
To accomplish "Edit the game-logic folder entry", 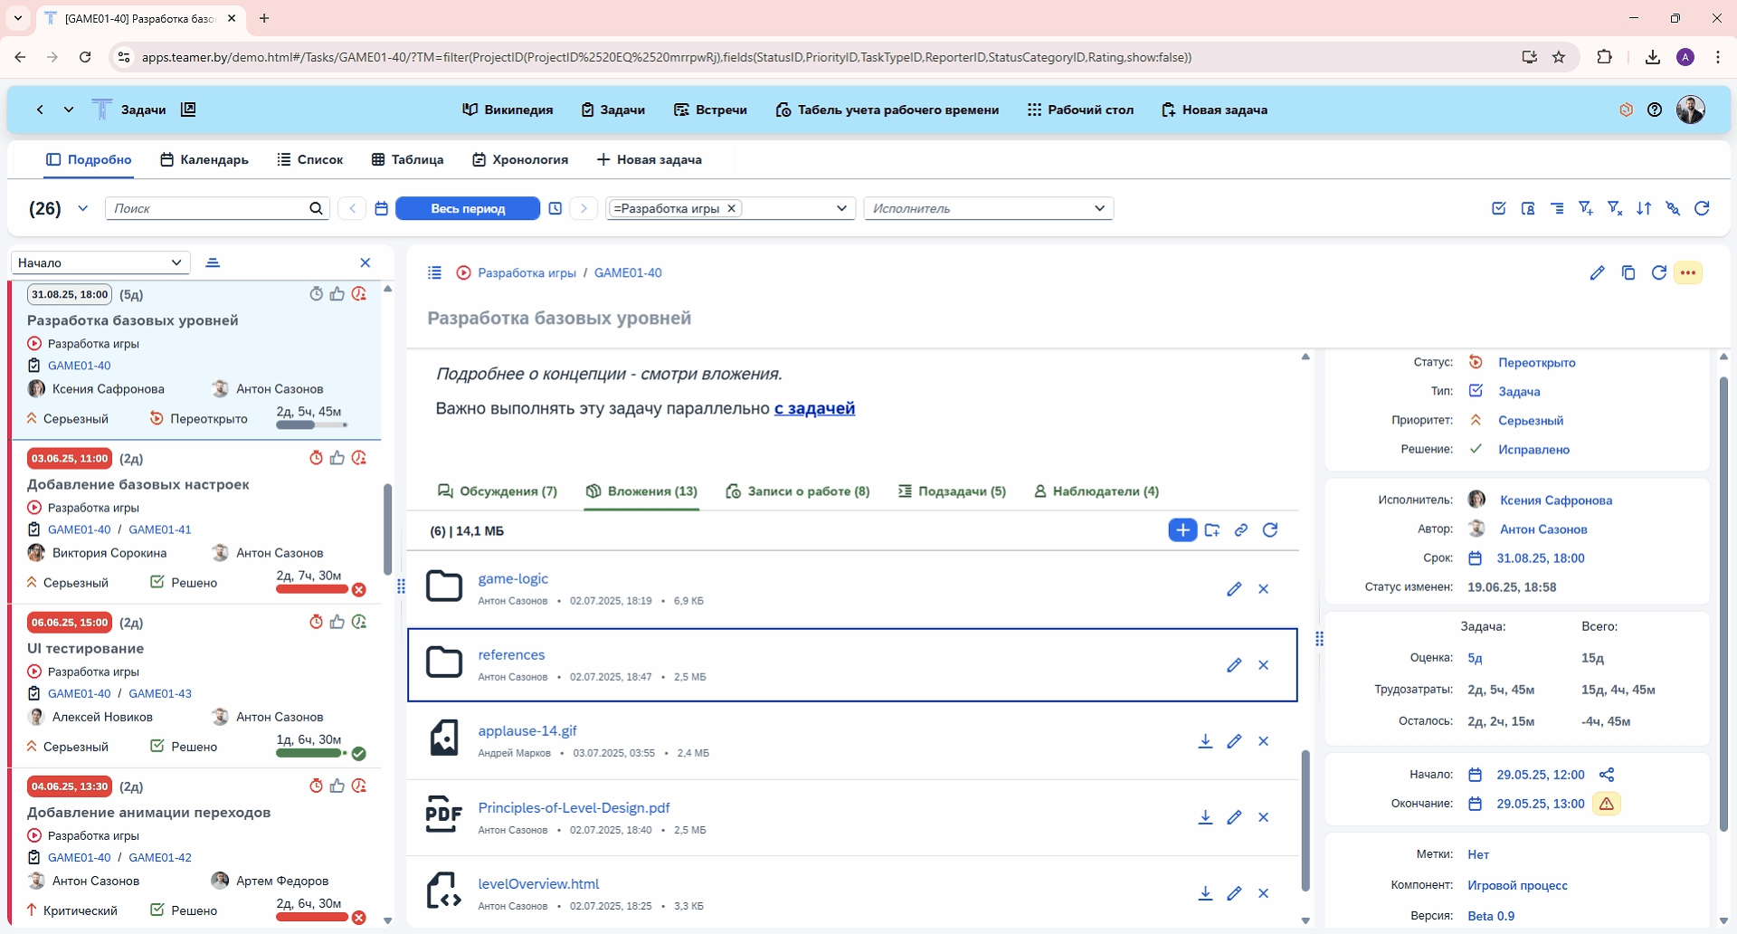I will 1234,589.
